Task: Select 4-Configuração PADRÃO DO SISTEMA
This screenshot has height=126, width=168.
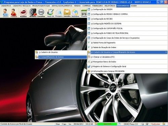Action: pos(127,24)
